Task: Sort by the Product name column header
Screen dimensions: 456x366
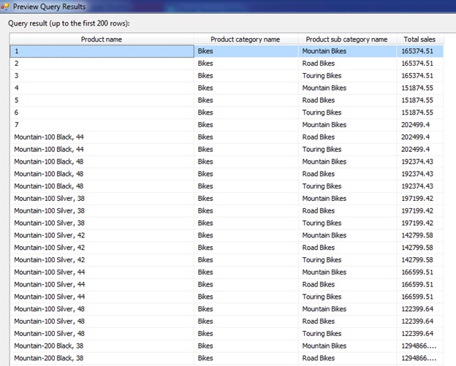Action: pos(102,39)
